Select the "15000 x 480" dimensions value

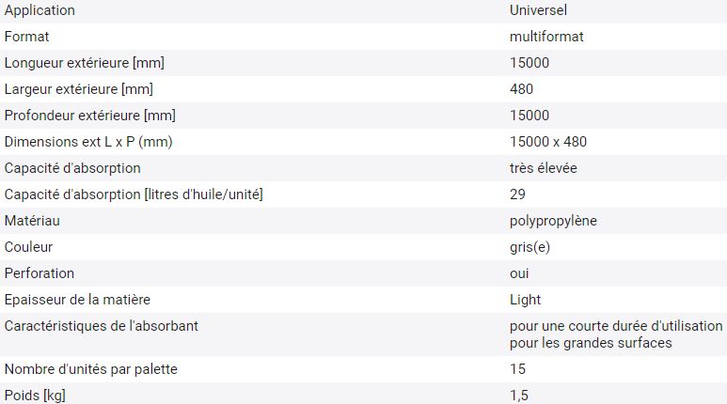(547, 142)
